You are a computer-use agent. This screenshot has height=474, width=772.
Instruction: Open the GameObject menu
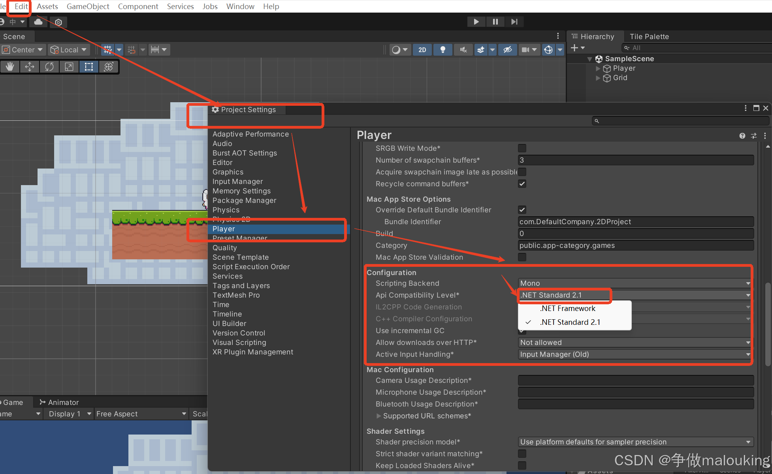pyautogui.click(x=88, y=6)
